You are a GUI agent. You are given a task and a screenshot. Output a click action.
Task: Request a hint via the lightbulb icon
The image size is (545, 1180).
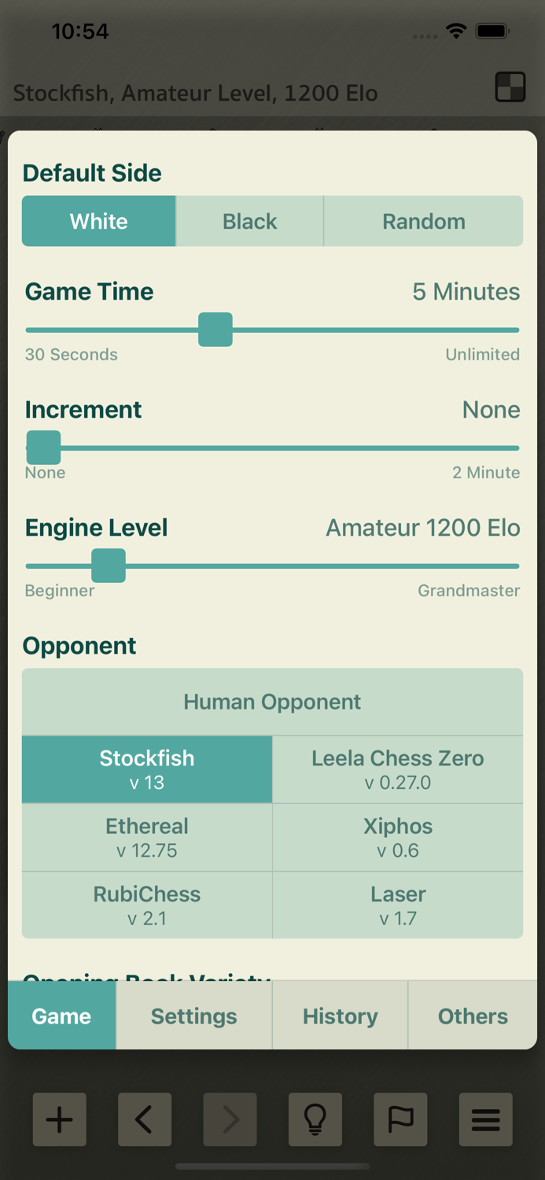click(x=315, y=1119)
